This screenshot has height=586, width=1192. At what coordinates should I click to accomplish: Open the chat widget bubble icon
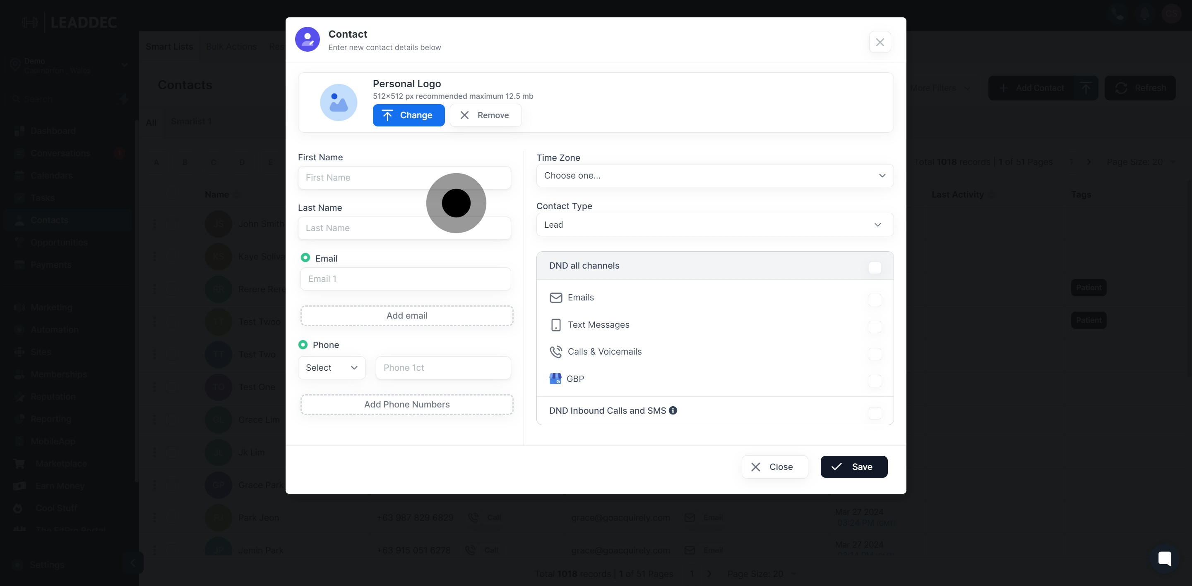coord(1164,558)
